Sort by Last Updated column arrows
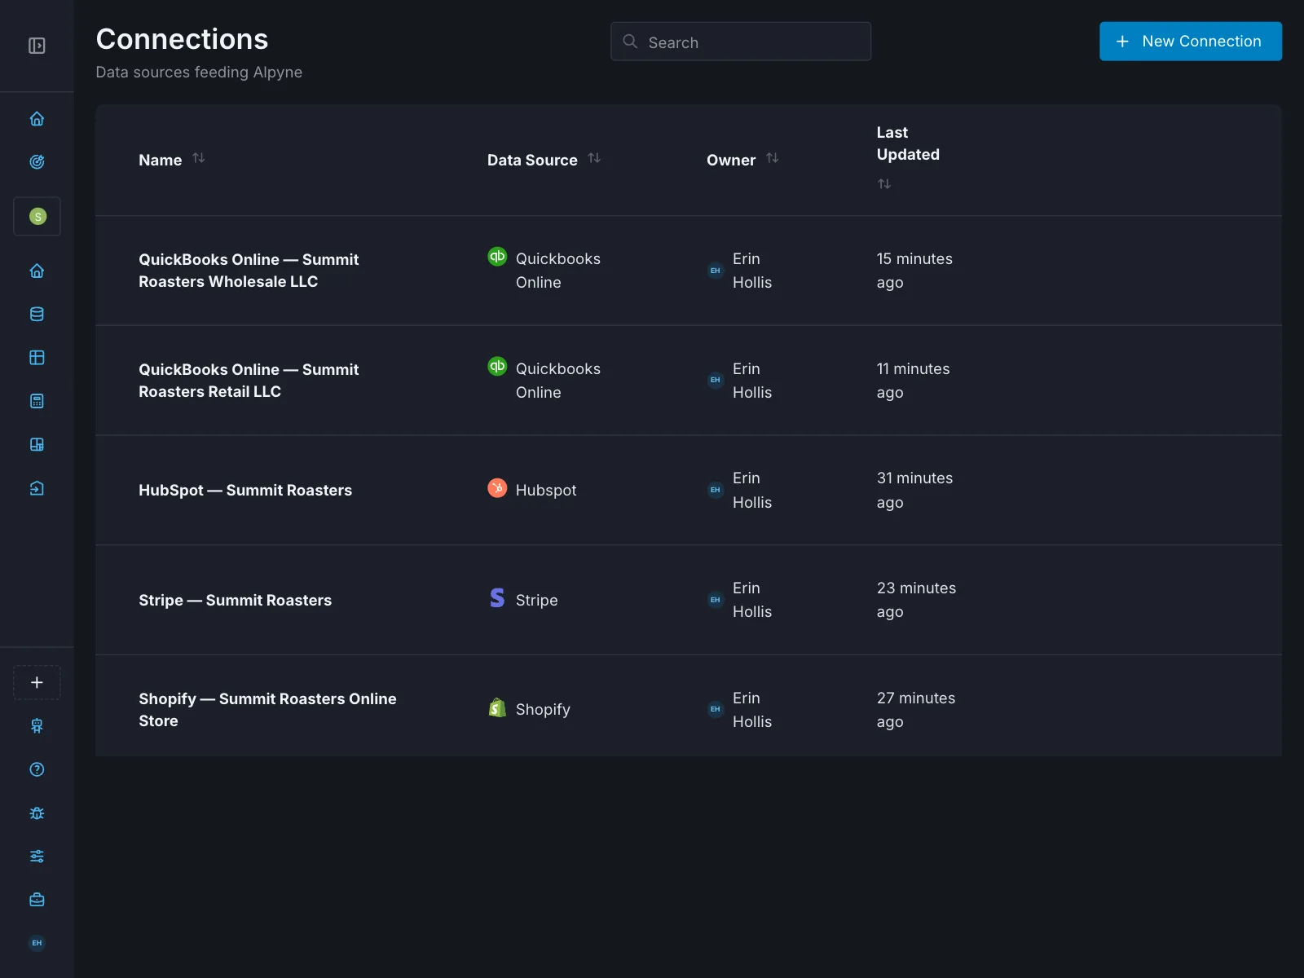The width and height of the screenshot is (1304, 978). (884, 184)
